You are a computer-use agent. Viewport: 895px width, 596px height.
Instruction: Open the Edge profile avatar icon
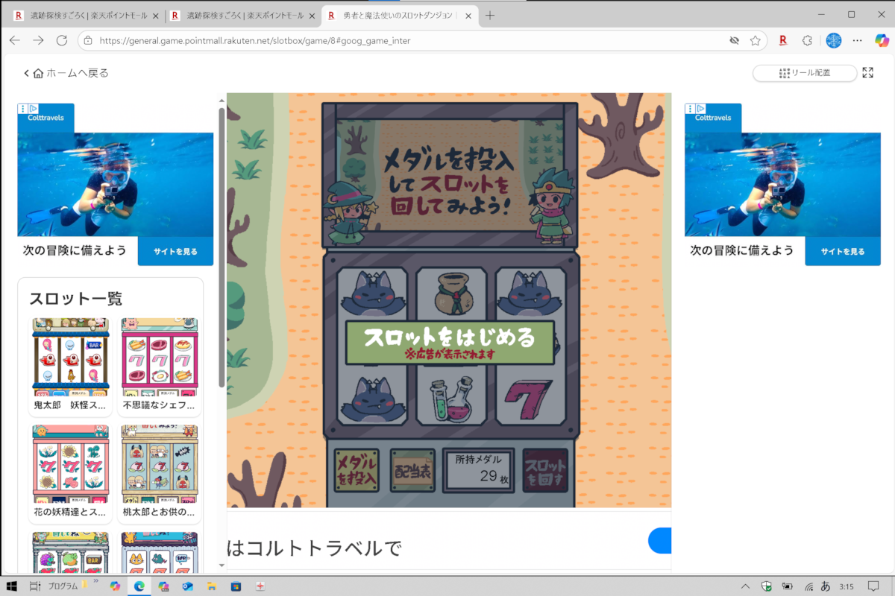pos(833,41)
